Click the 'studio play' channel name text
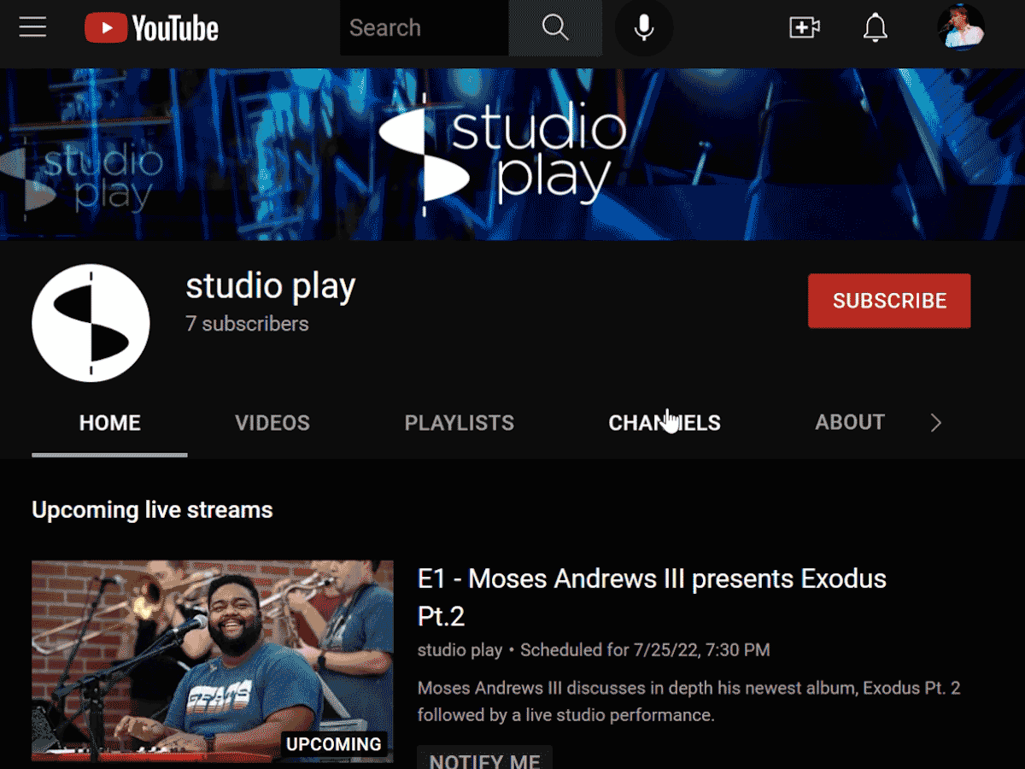Image resolution: width=1025 pixels, height=769 pixels. pos(271,287)
